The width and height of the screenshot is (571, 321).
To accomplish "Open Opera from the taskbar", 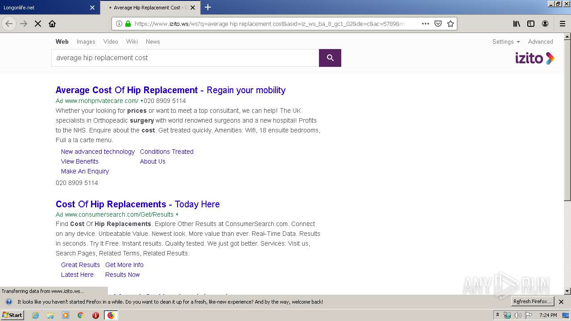I will click(95, 315).
